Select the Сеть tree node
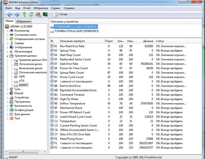205x159 pixels. click(x=17, y=89)
